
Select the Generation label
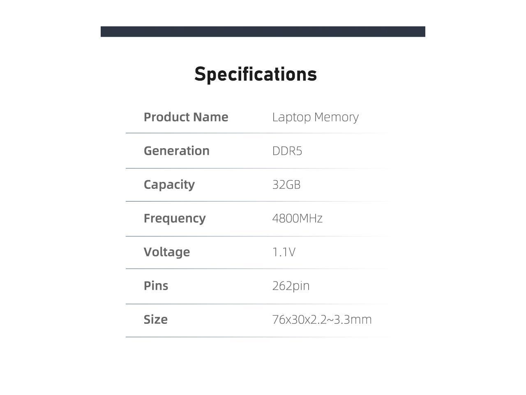point(176,151)
